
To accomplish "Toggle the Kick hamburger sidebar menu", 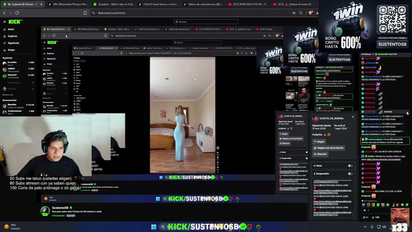I will (x=5, y=22).
